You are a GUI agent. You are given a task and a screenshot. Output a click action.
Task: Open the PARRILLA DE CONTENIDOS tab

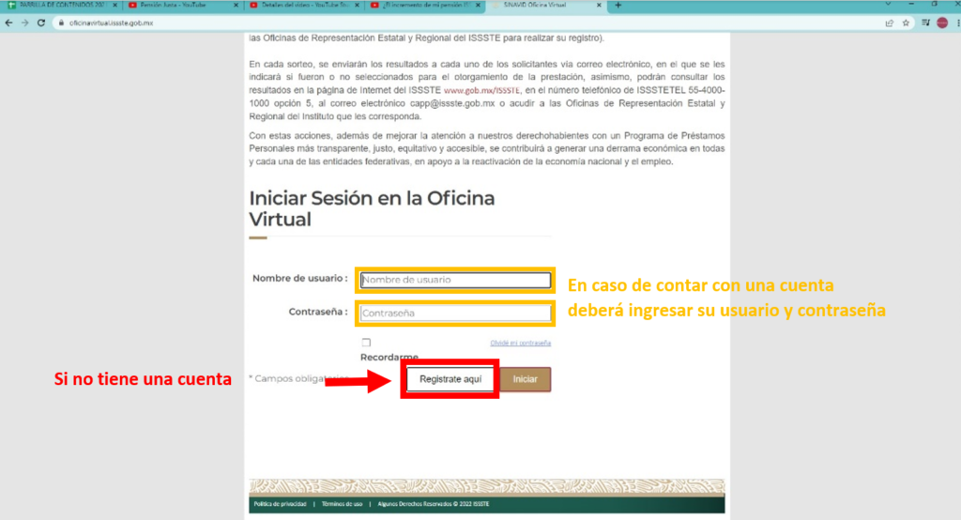pyautogui.click(x=56, y=6)
